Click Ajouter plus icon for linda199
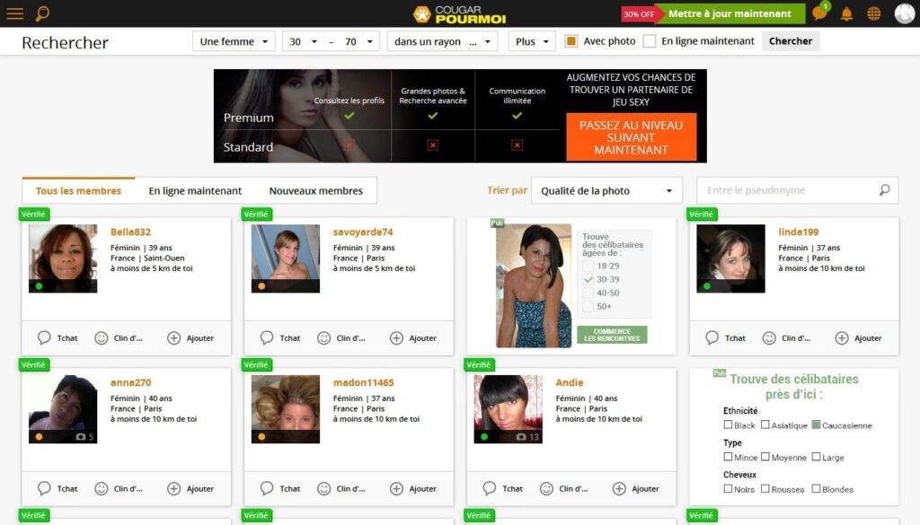Viewport: 920px width, 525px height. [842, 338]
